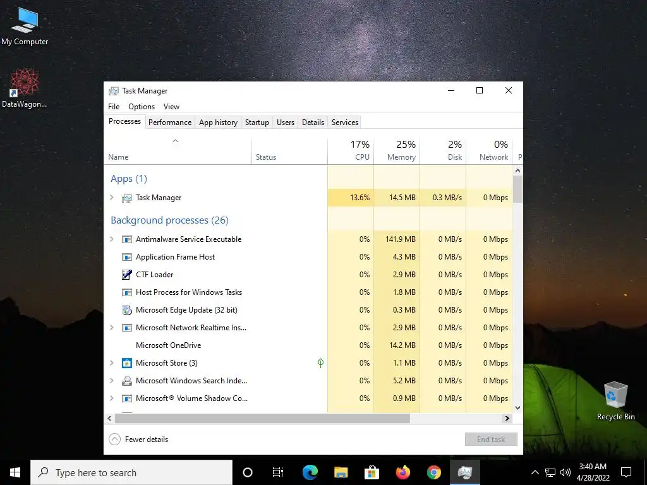
Task: Click the Task Manager title bar icon
Action: point(114,91)
